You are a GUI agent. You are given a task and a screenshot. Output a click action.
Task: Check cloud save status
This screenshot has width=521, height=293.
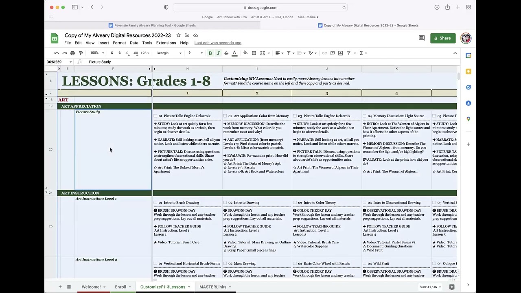pos(195,35)
